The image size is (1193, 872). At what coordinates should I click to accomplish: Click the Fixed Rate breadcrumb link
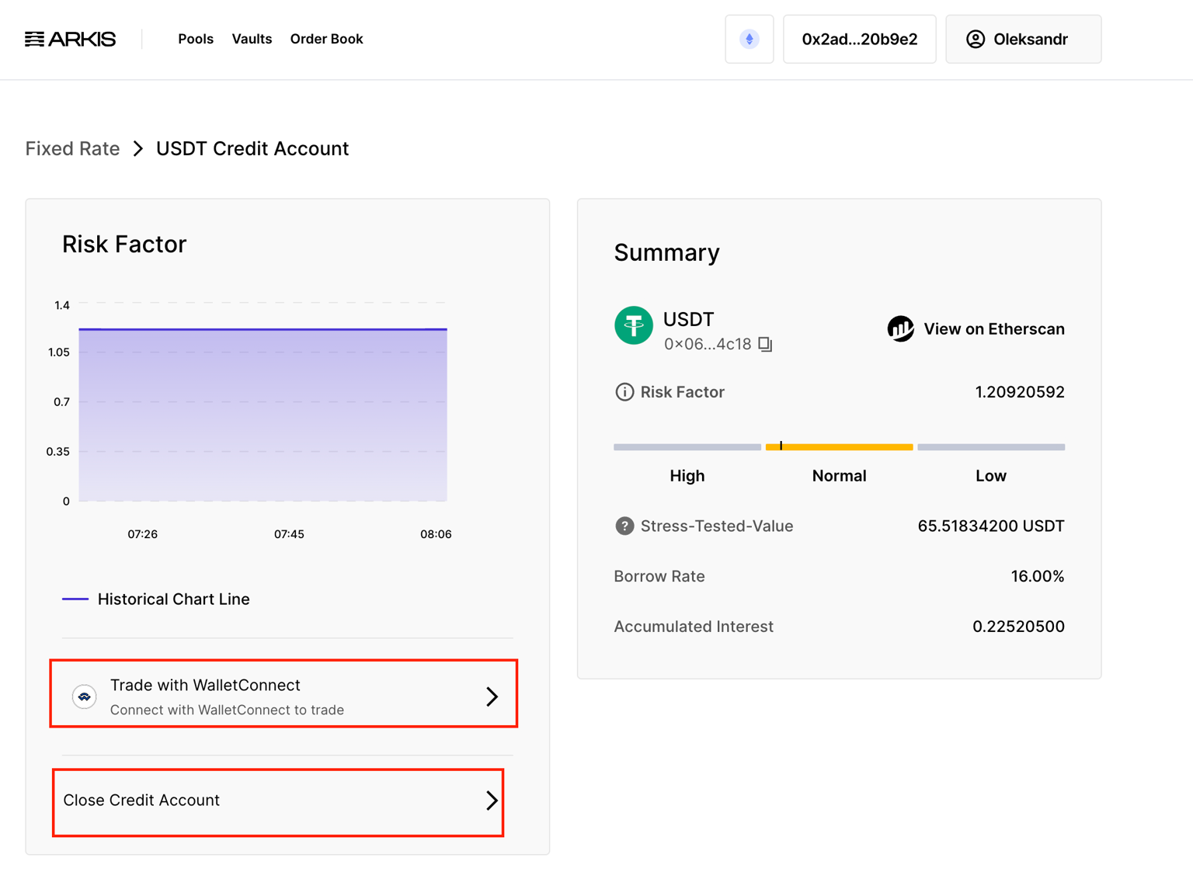pyautogui.click(x=72, y=148)
